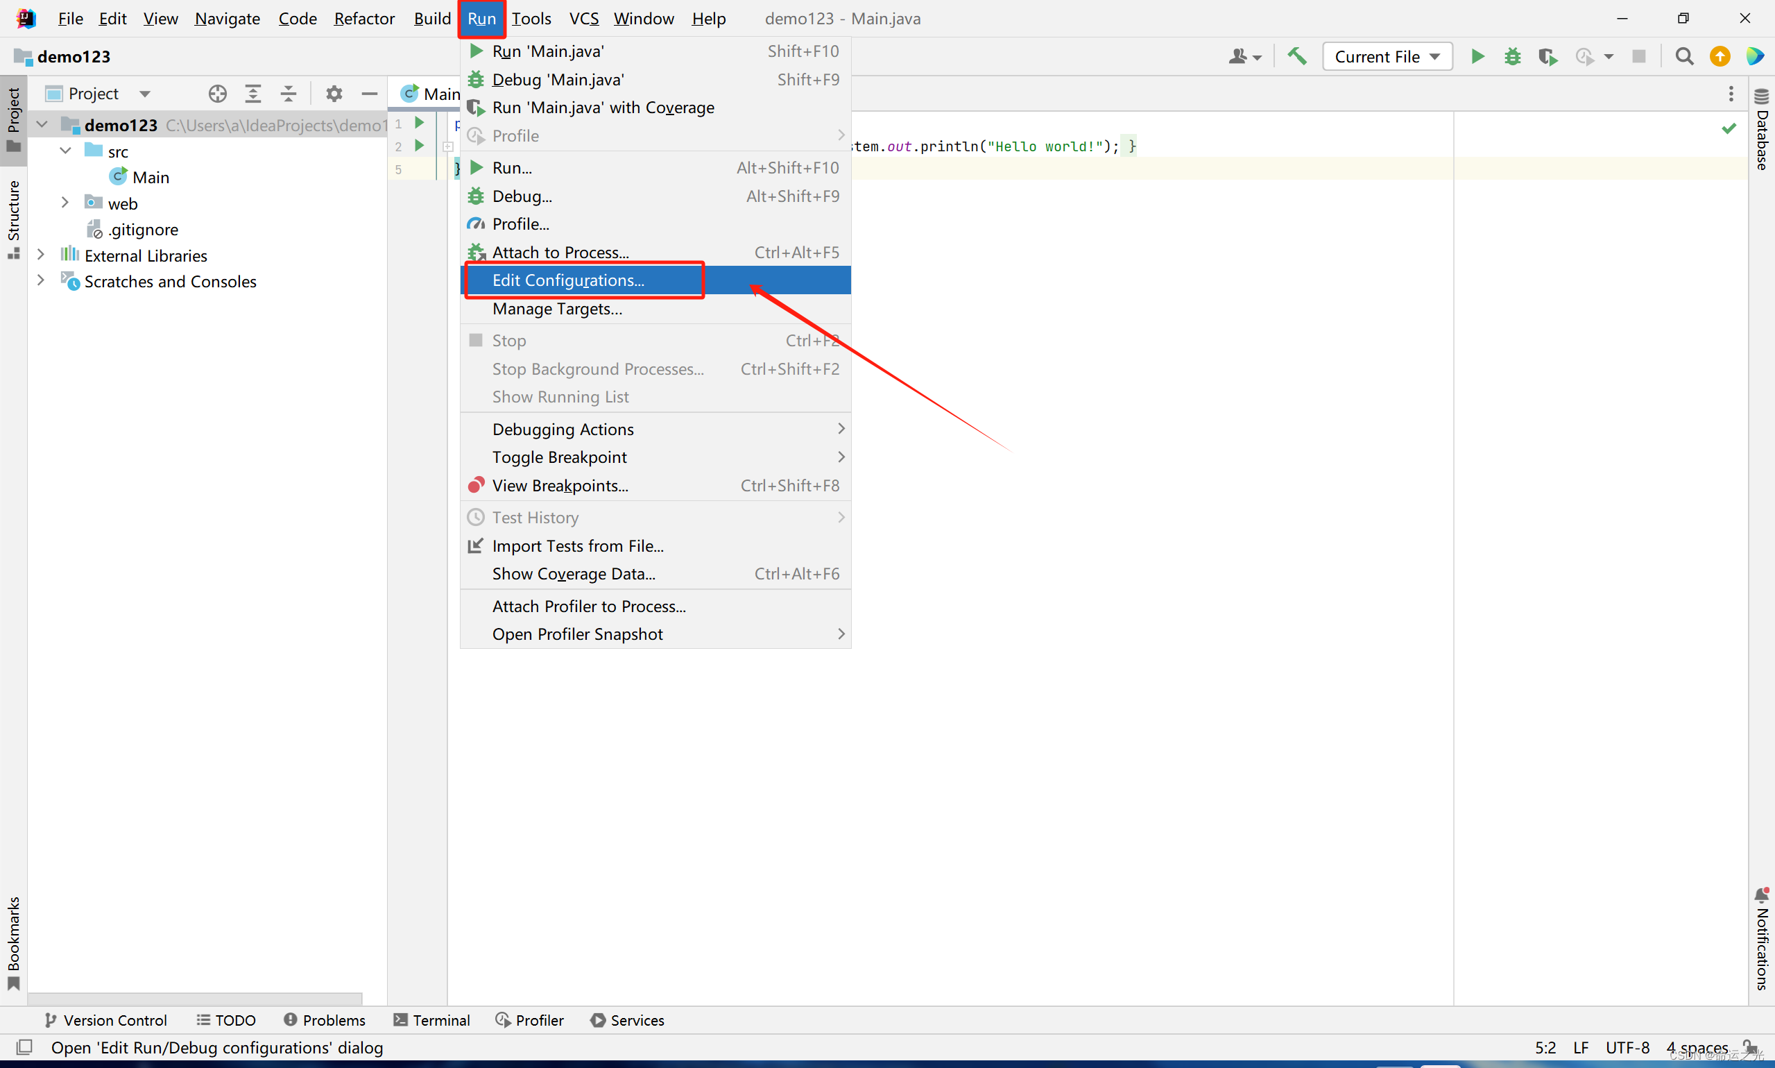Image resolution: width=1775 pixels, height=1068 pixels.
Task: Click the Version Control tab
Action: click(x=105, y=1020)
